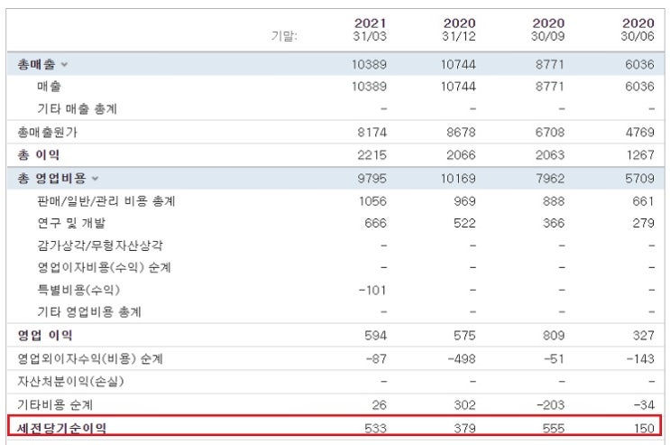670x445 pixels.
Task: Click 세전당기순이익 value 533
Action: (x=376, y=429)
